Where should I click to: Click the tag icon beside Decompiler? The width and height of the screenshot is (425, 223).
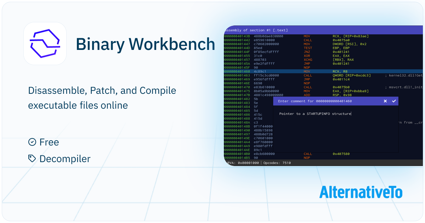tap(32, 159)
